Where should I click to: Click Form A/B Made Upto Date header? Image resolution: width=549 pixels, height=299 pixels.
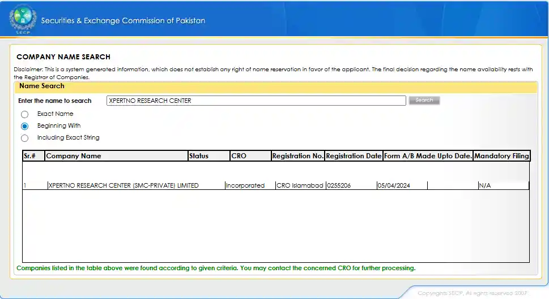click(x=428, y=156)
